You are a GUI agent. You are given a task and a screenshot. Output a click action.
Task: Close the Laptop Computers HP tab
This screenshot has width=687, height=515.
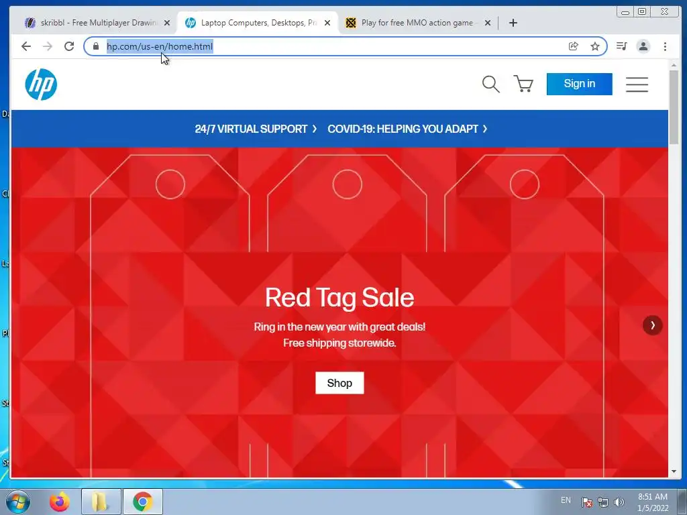[327, 23]
